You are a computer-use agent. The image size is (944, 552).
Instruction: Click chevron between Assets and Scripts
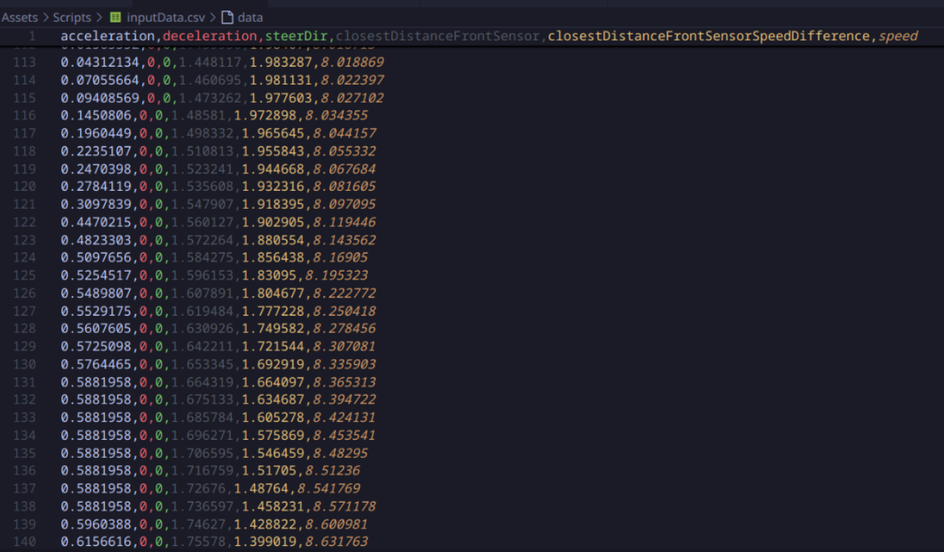[45, 17]
